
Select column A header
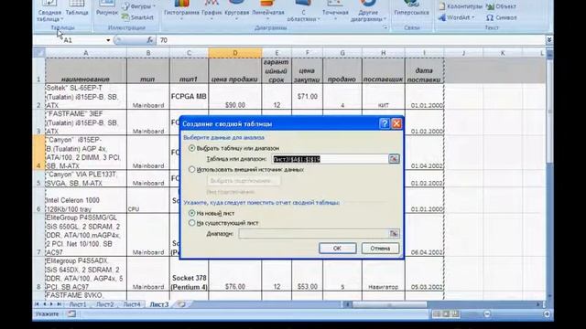[x=85, y=53]
